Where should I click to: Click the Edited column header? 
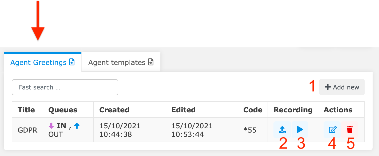pyautogui.click(x=183, y=110)
